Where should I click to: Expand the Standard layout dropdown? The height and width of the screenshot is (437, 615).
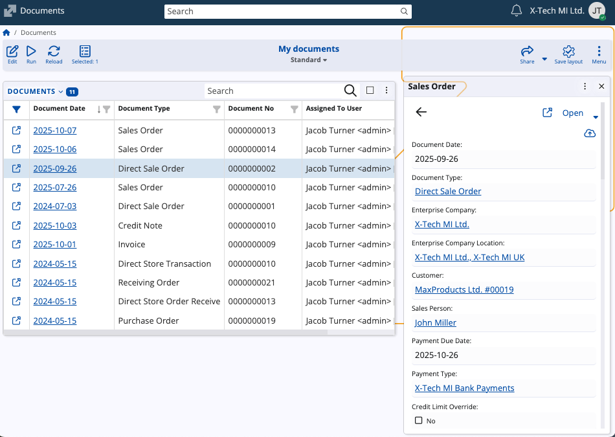pos(308,60)
